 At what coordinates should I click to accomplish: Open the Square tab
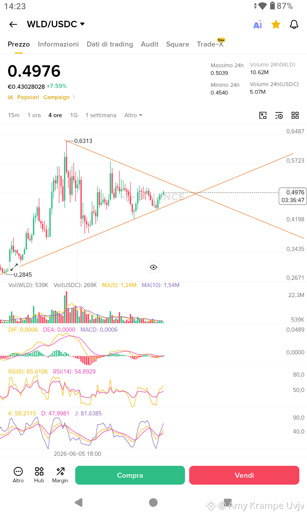click(178, 44)
